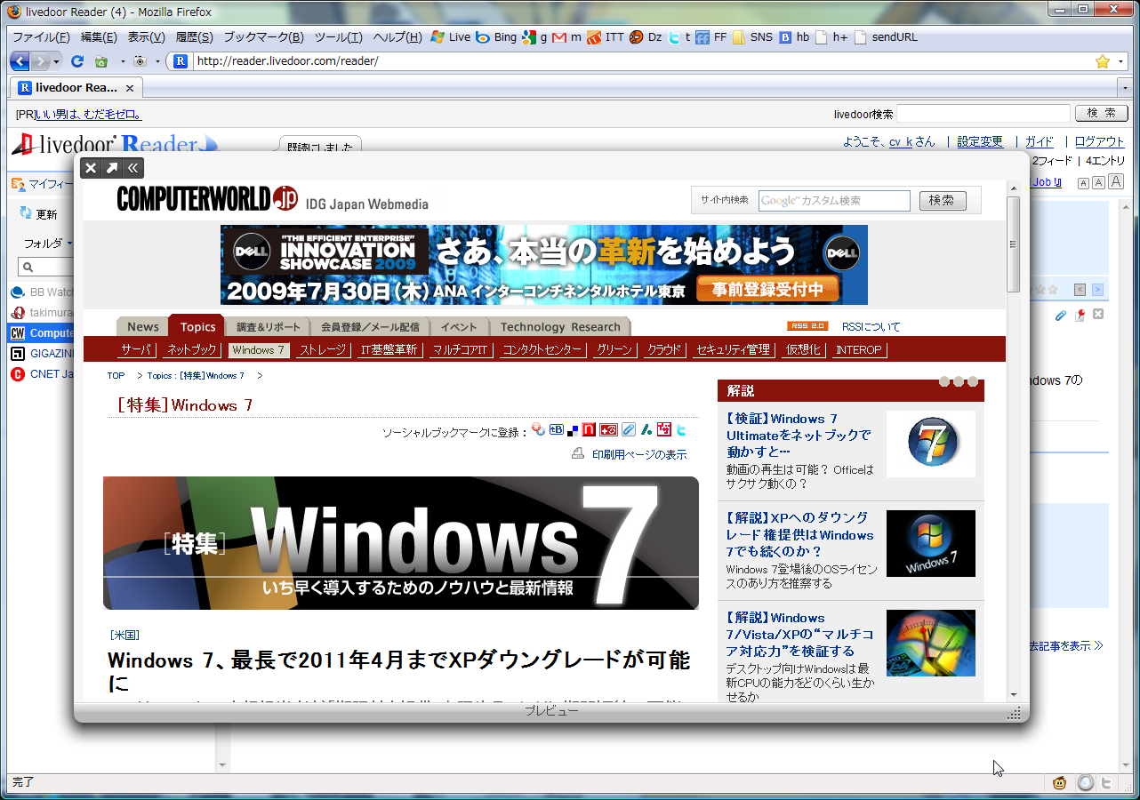Image resolution: width=1140 pixels, height=800 pixels.
Task: Select the Technology Research tab
Action: coord(560,326)
